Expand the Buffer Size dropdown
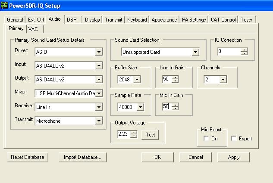273x183 pixels. pyautogui.click(x=137, y=79)
